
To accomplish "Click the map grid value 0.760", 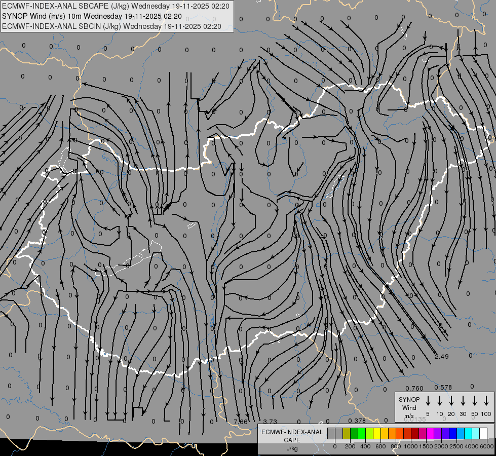I will point(414,388).
